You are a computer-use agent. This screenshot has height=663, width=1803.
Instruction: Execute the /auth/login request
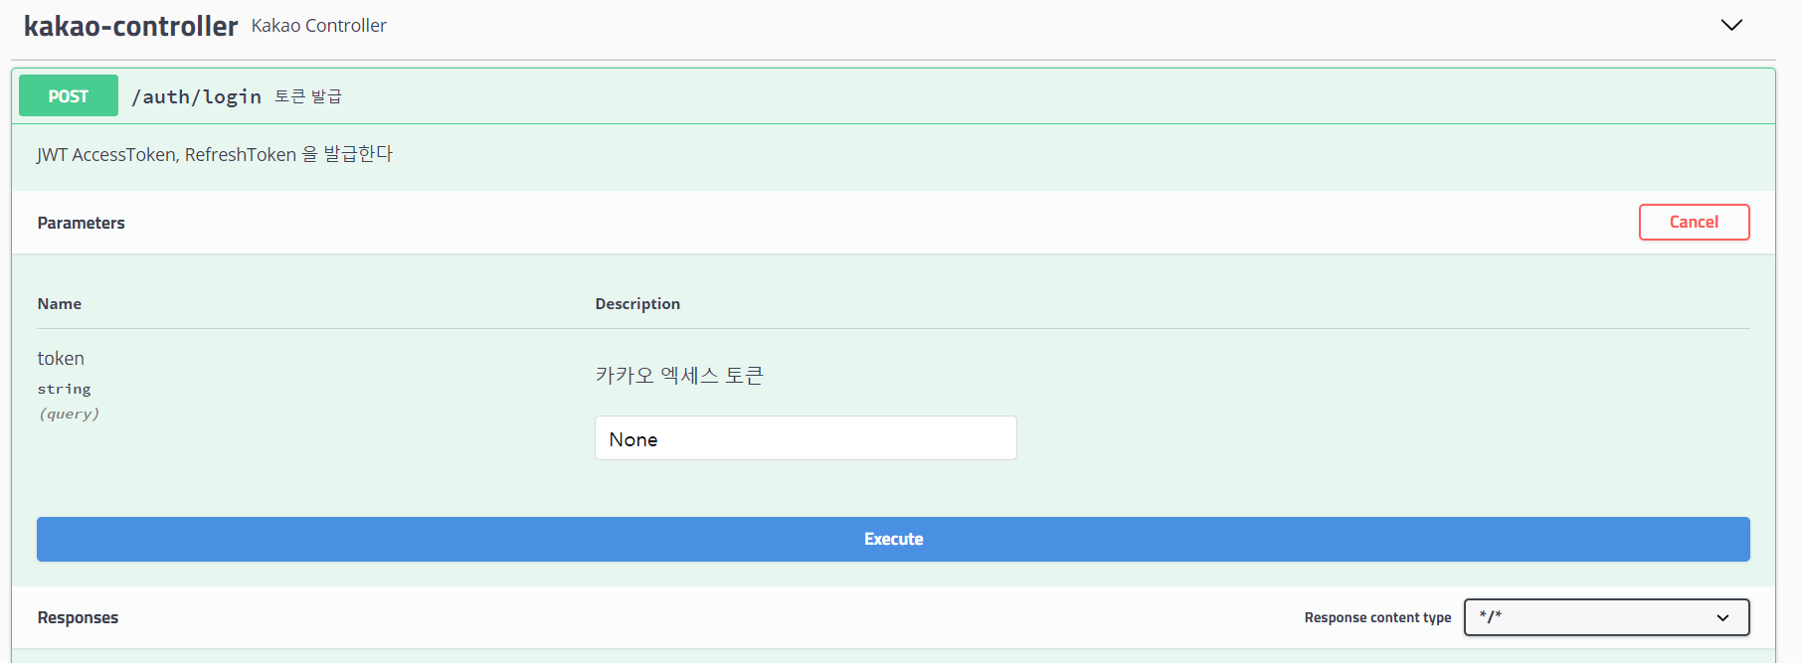point(893,539)
